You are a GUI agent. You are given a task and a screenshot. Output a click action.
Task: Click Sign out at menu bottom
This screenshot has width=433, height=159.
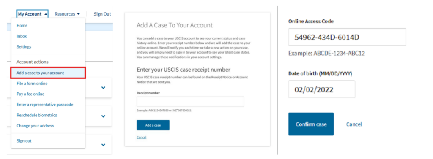[24, 141]
